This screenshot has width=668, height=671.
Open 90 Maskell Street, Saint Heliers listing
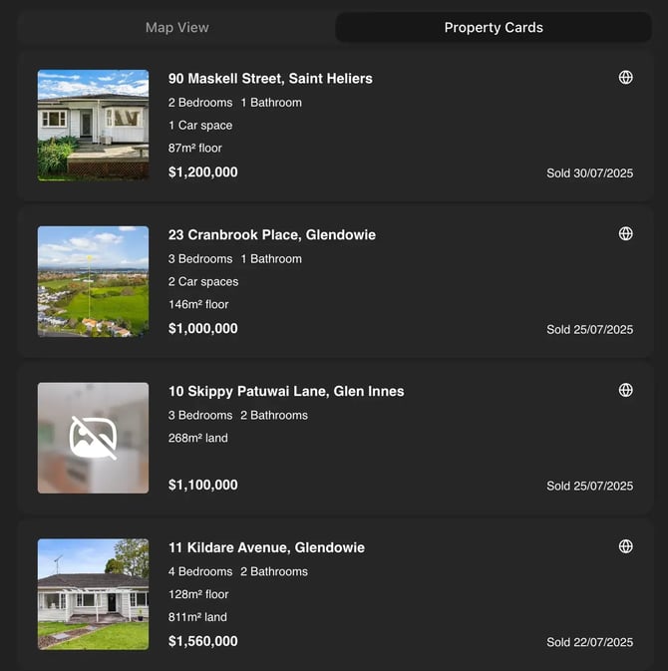click(270, 79)
